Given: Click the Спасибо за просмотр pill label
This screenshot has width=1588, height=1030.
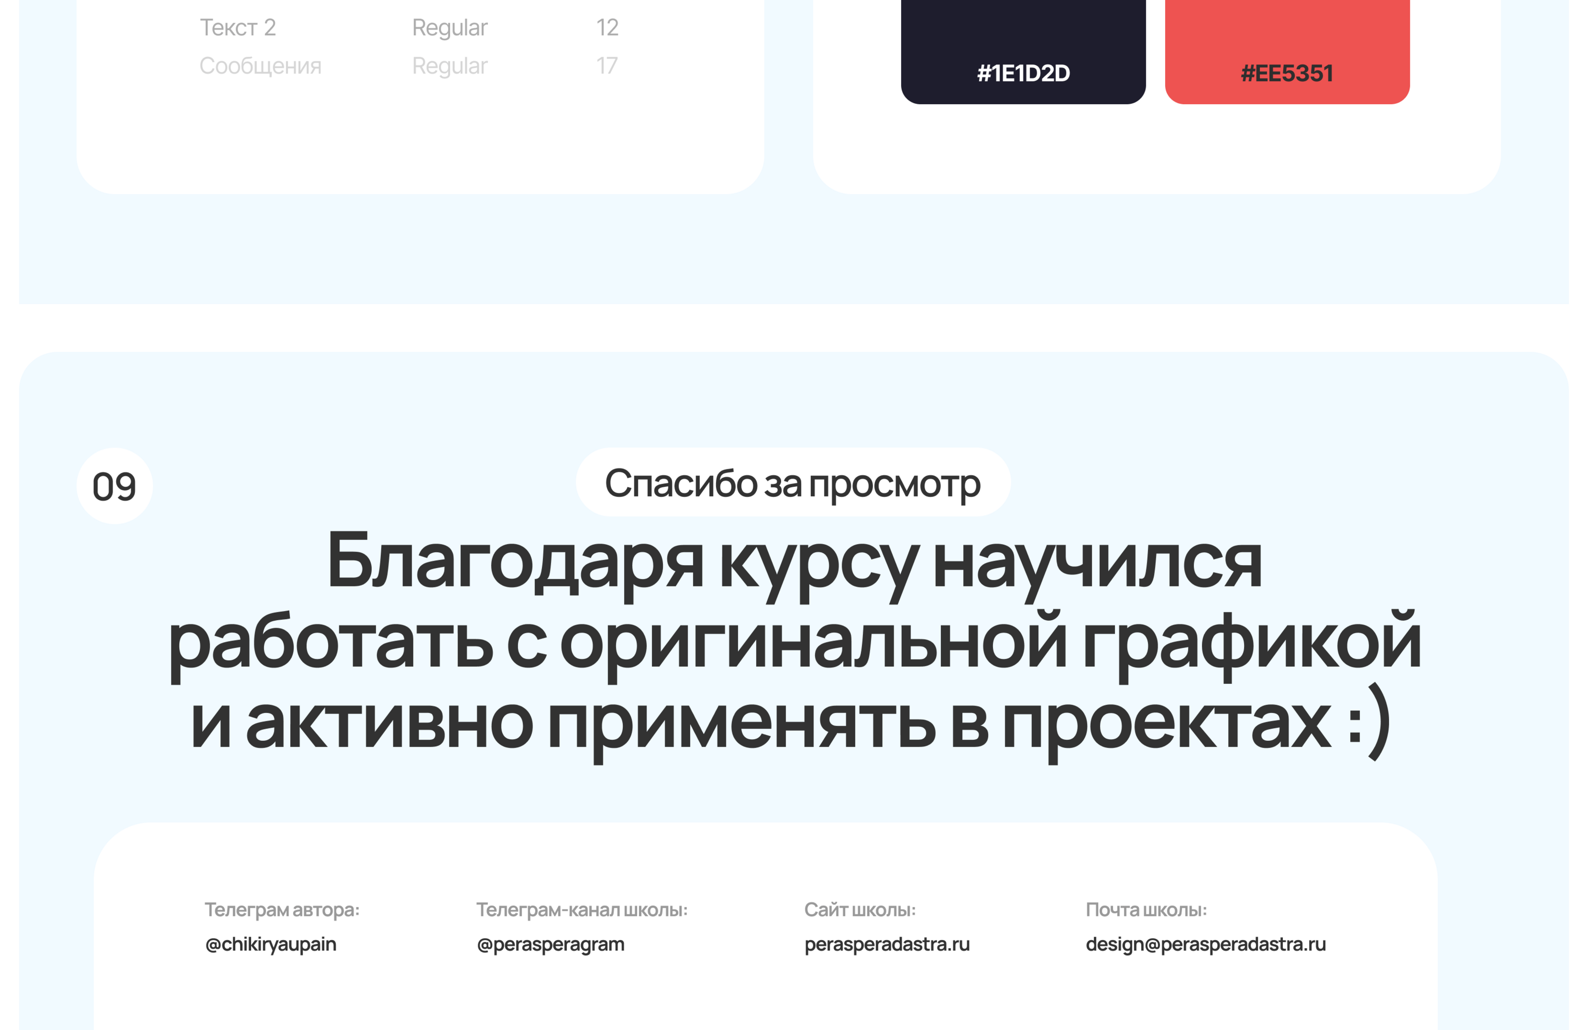Looking at the screenshot, I should coord(793,482).
